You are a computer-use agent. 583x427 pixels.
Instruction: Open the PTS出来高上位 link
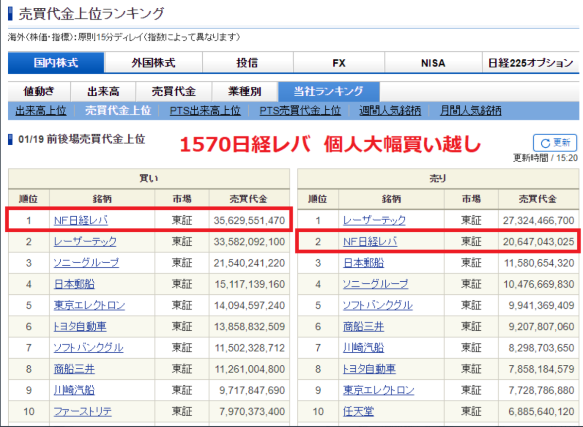click(205, 111)
